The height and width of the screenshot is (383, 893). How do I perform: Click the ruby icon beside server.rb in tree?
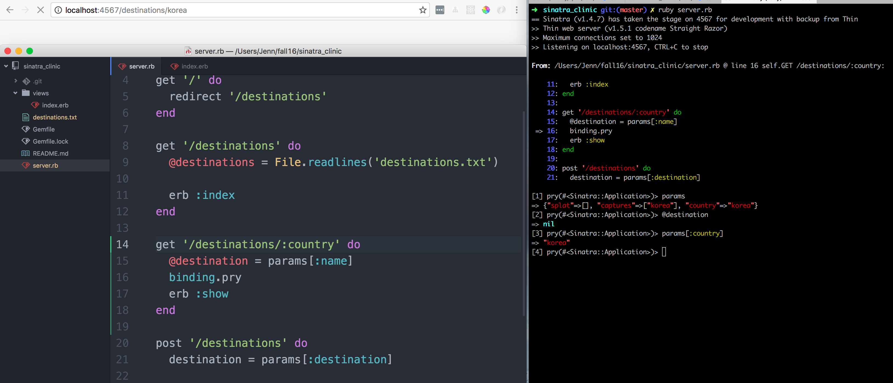(26, 165)
